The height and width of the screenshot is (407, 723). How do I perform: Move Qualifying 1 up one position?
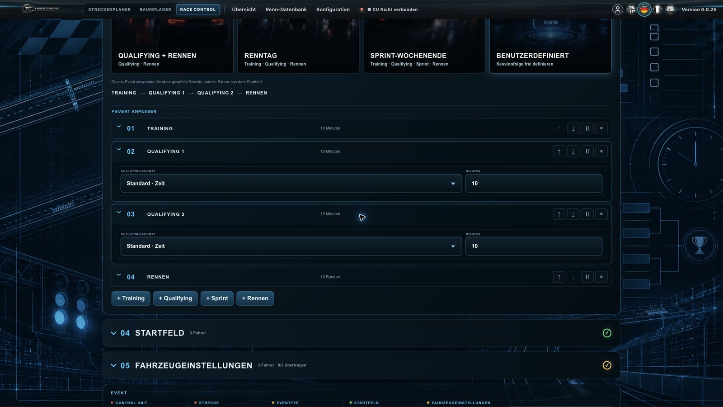pos(559,151)
